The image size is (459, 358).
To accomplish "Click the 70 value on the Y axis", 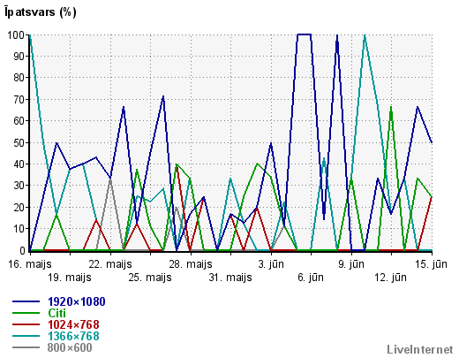I will click(19, 100).
